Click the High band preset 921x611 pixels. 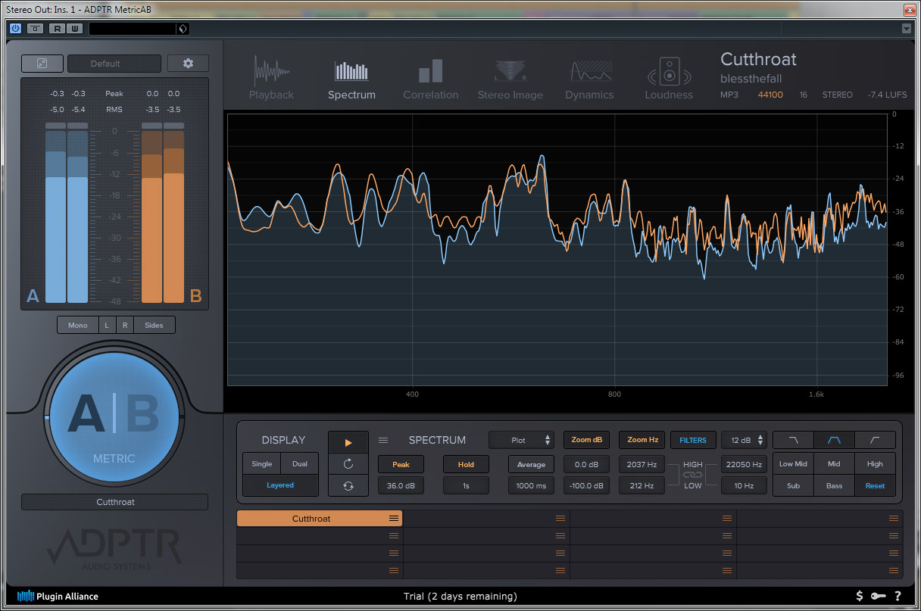875,464
